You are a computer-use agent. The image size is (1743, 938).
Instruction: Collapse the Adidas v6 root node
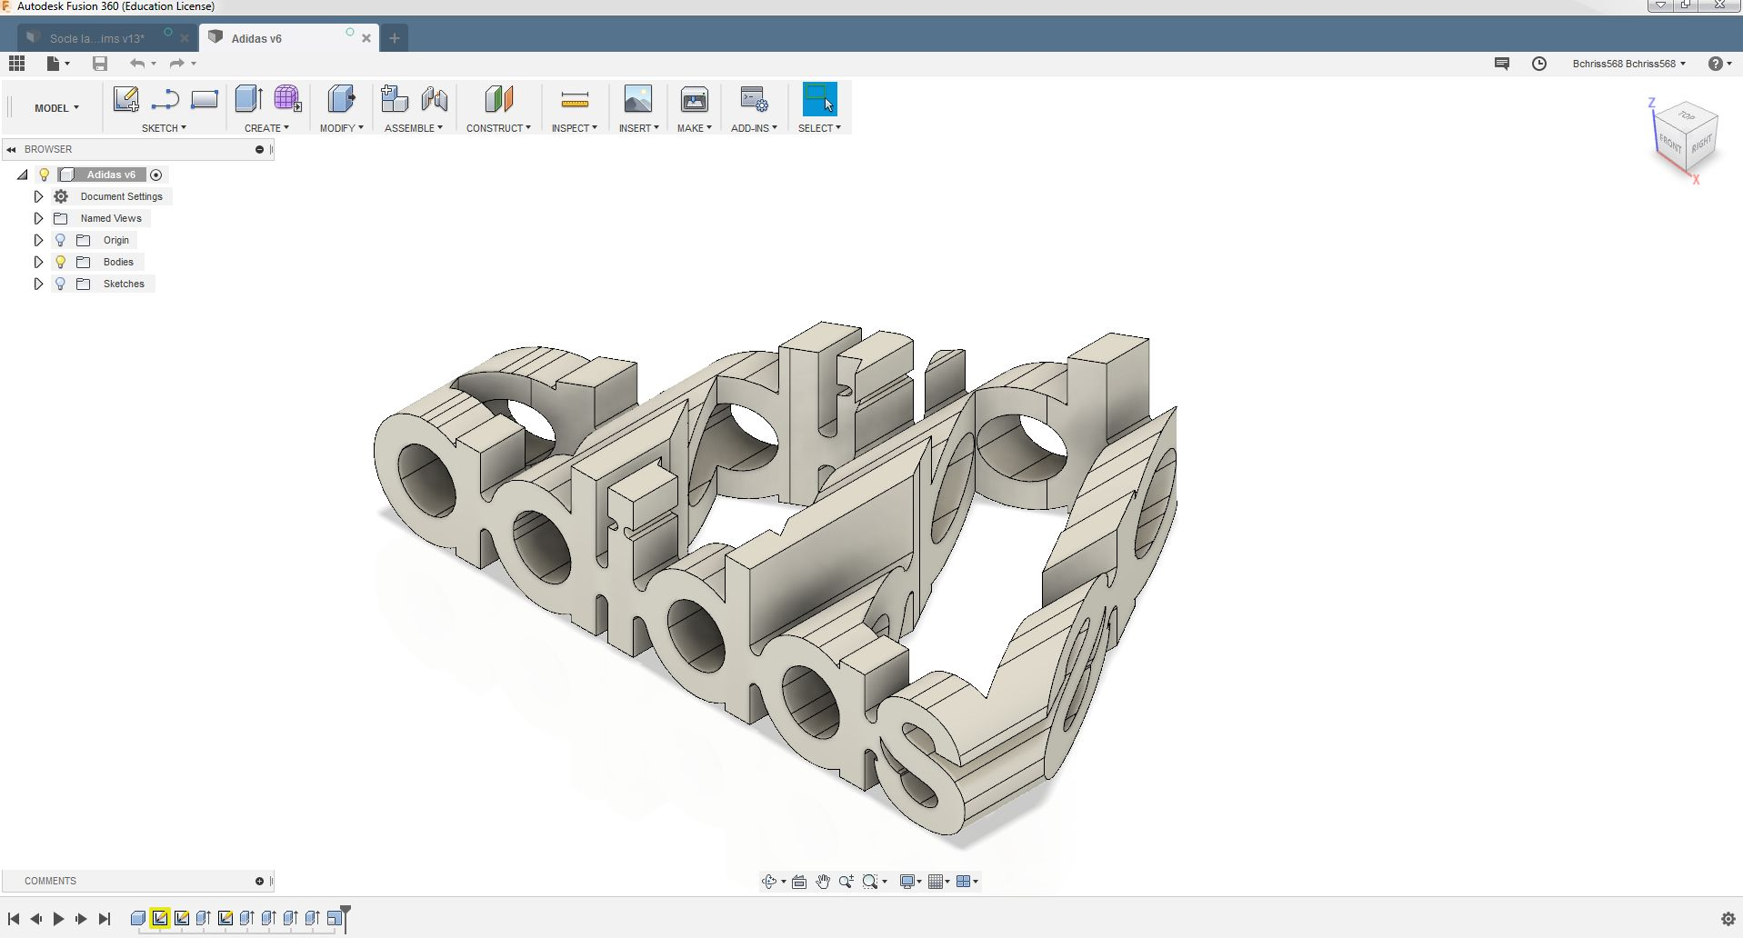pos(23,175)
